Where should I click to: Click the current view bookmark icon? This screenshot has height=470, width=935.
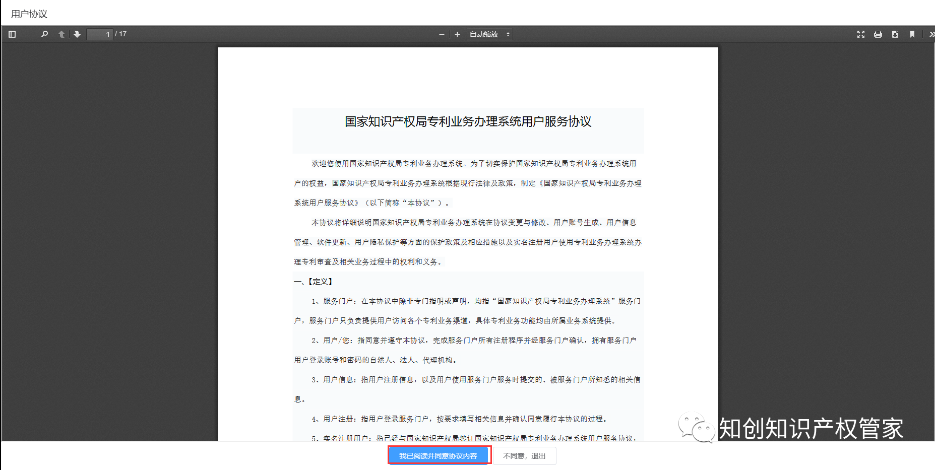point(912,34)
